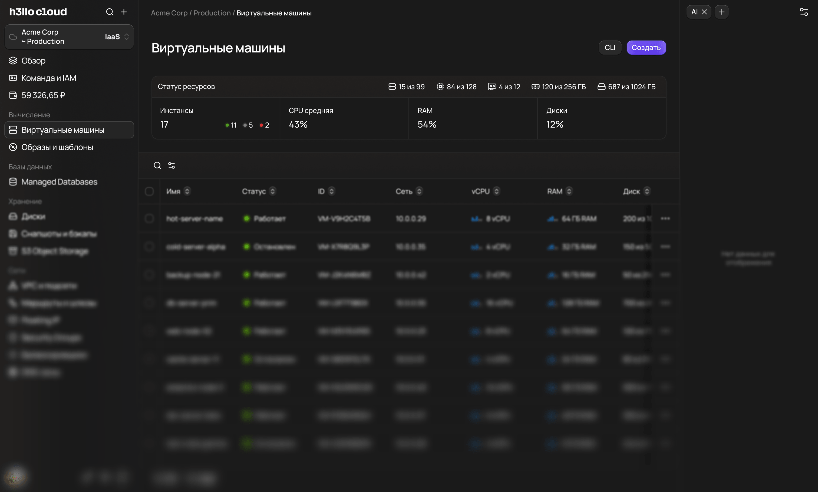Click the green running instances count 11
818x492 pixels.
pos(230,125)
